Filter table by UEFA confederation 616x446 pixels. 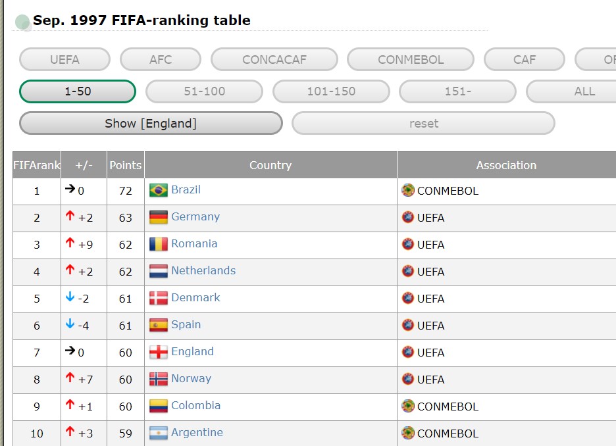(x=64, y=59)
